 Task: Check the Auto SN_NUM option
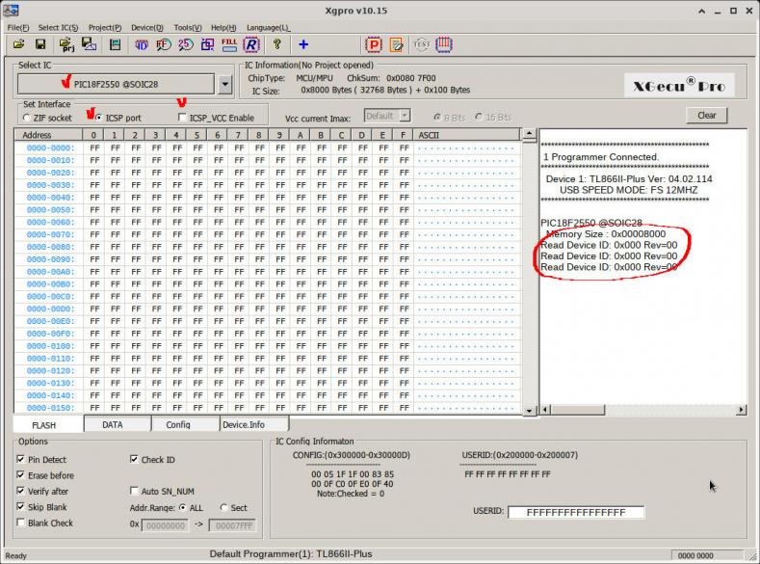click(x=134, y=492)
